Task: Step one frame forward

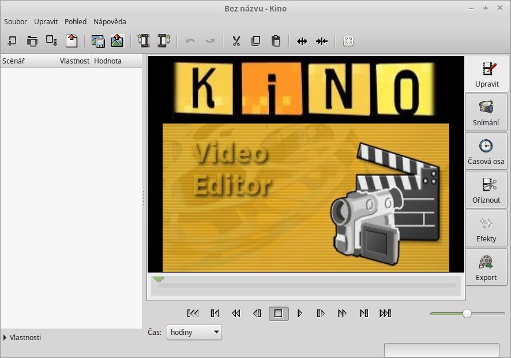Action: coord(321,314)
